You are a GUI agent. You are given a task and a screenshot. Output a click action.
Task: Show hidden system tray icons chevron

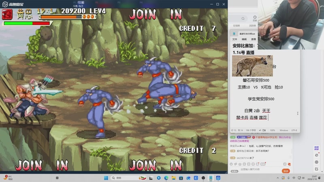click(x=278, y=178)
